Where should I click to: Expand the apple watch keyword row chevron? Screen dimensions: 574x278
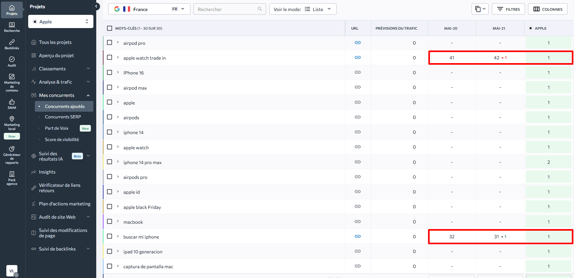pos(118,146)
